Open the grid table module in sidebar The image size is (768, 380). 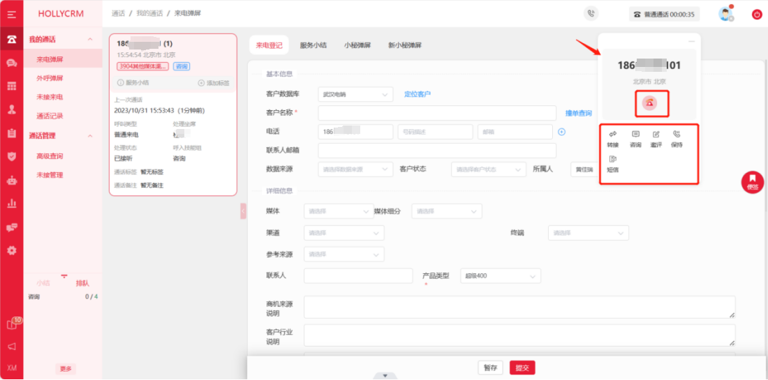(x=12, y=86)
